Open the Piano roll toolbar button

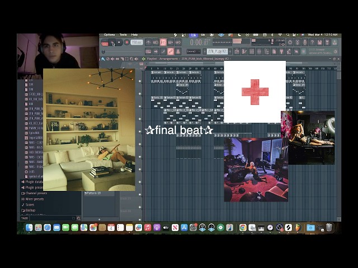pyautogui.click(x=244, y=51)
